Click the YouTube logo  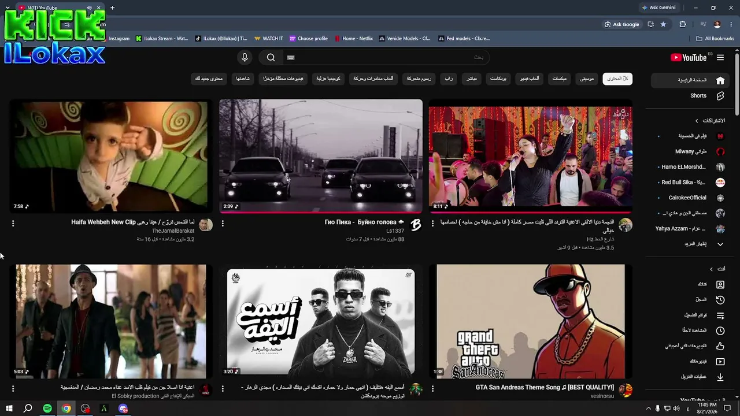pos(689,57)
